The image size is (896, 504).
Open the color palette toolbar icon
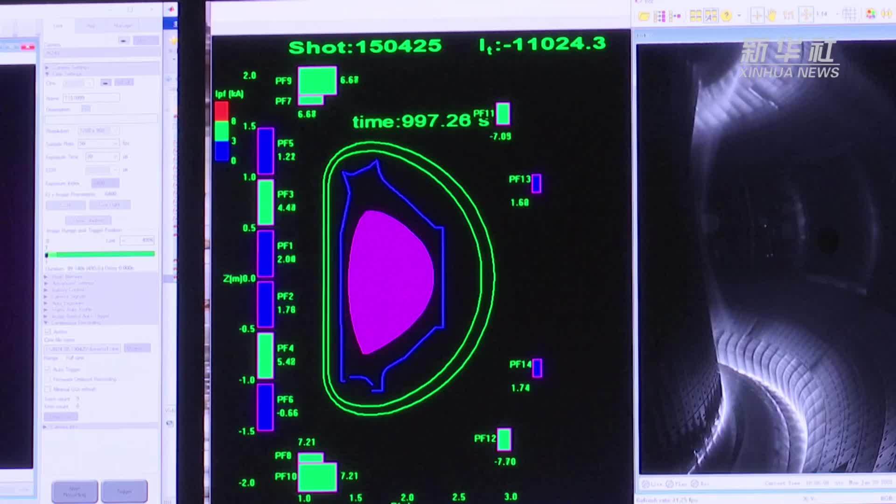[871, 14]
